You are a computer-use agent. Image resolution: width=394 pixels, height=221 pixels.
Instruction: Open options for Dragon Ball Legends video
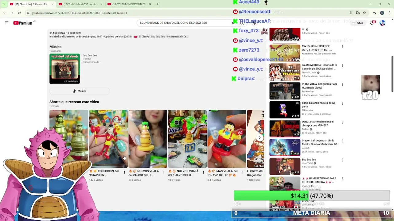tap(342, 141)
